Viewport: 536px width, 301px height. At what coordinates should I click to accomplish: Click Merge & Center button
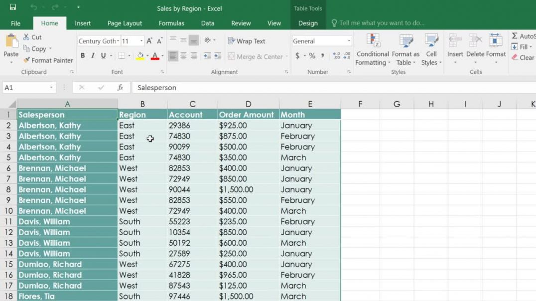256,56
